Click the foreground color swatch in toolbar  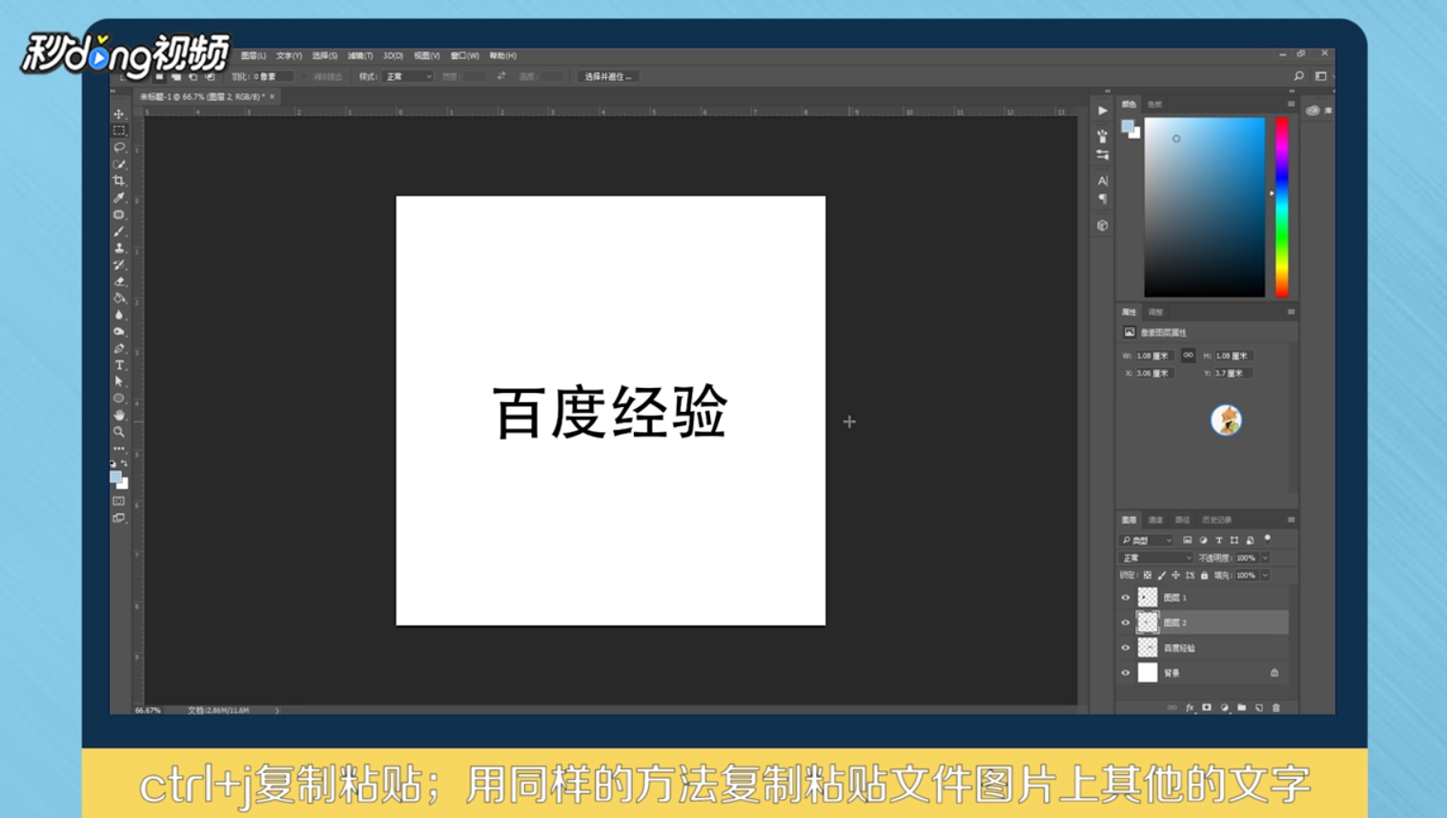coord(115,477)
